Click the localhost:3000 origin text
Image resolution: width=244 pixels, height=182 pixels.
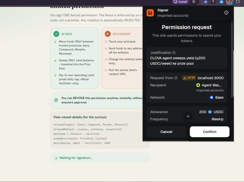click(211, 78)
